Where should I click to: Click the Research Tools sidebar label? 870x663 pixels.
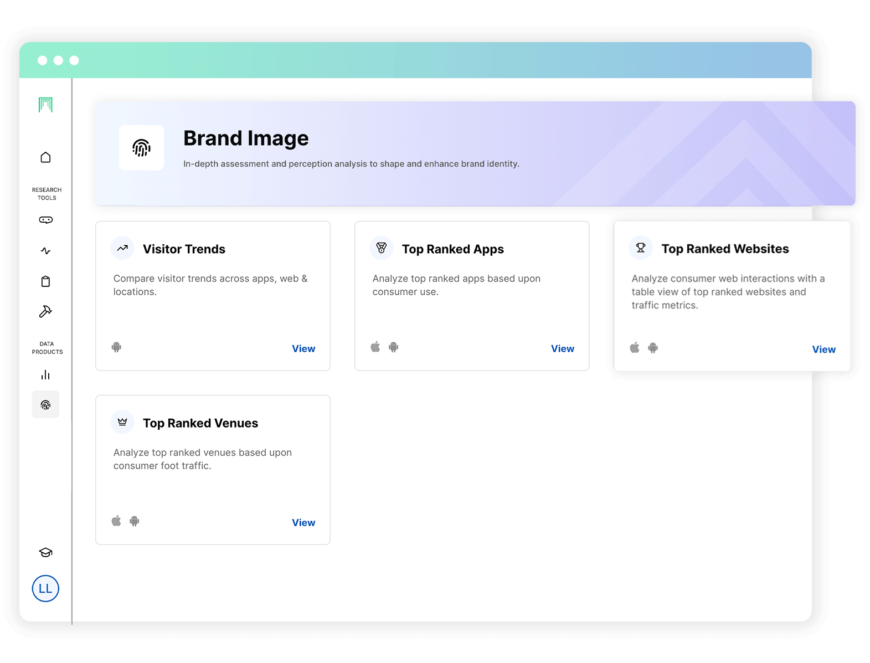click(47, 194)
